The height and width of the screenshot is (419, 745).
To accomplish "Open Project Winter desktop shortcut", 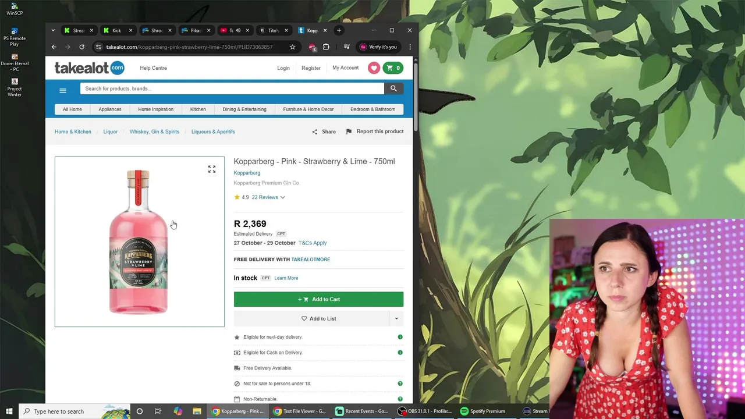I will click(15, 87).
